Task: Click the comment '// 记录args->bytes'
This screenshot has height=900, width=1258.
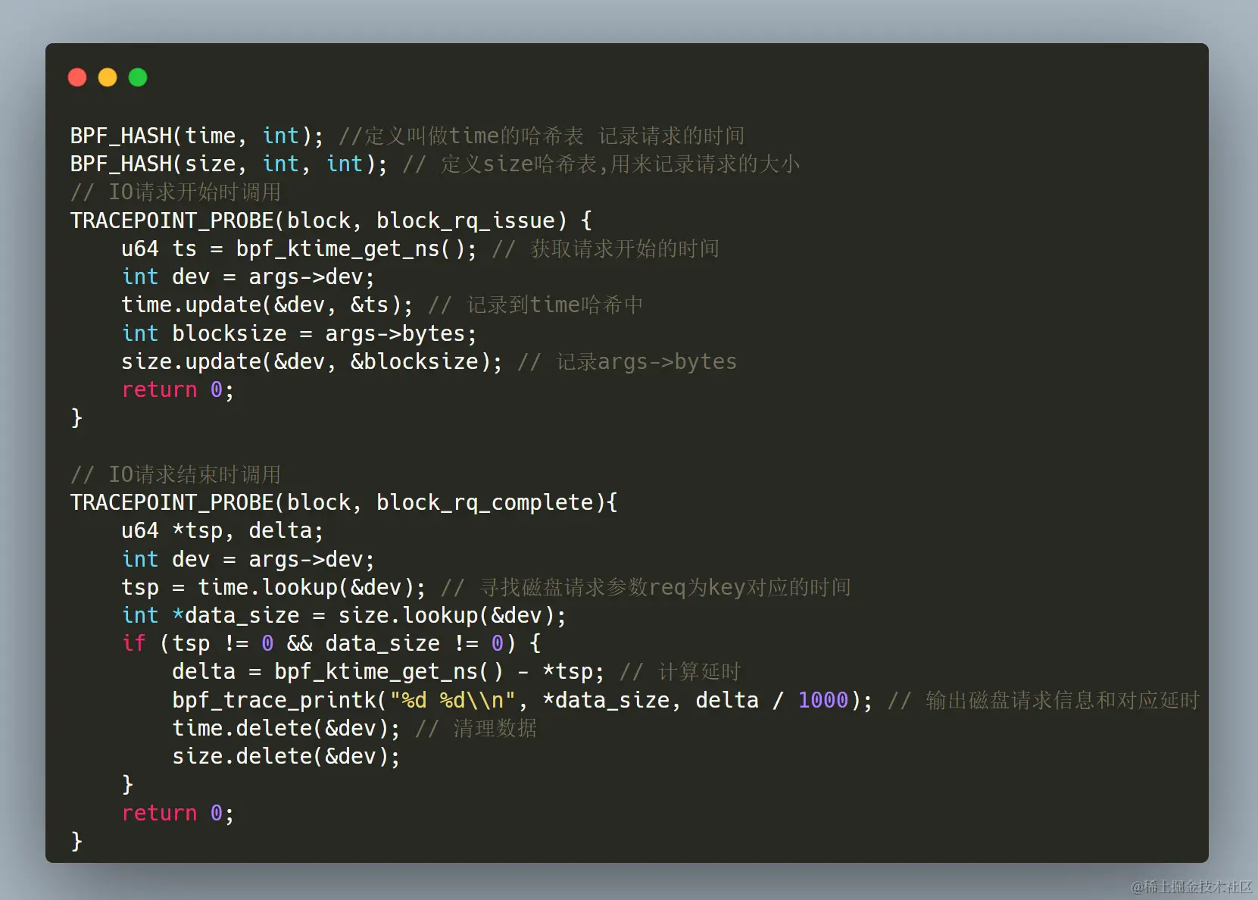Action: click(x=627, y=361)
